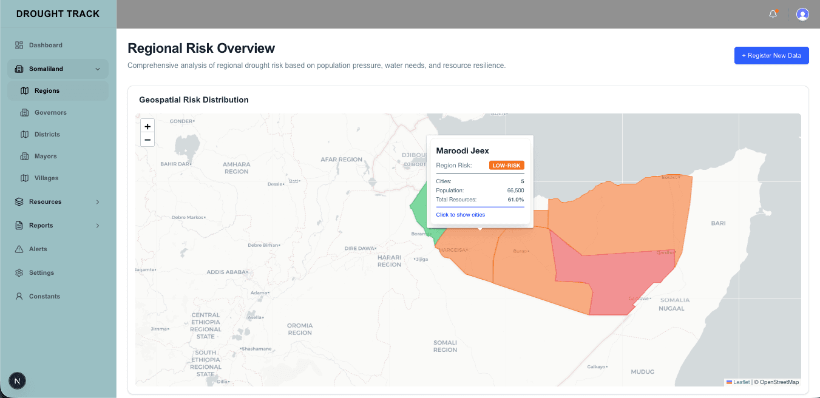The height and width of the screenshot is (398, 820).
Task: Click the Reports document icon
Action: [19, 226]
